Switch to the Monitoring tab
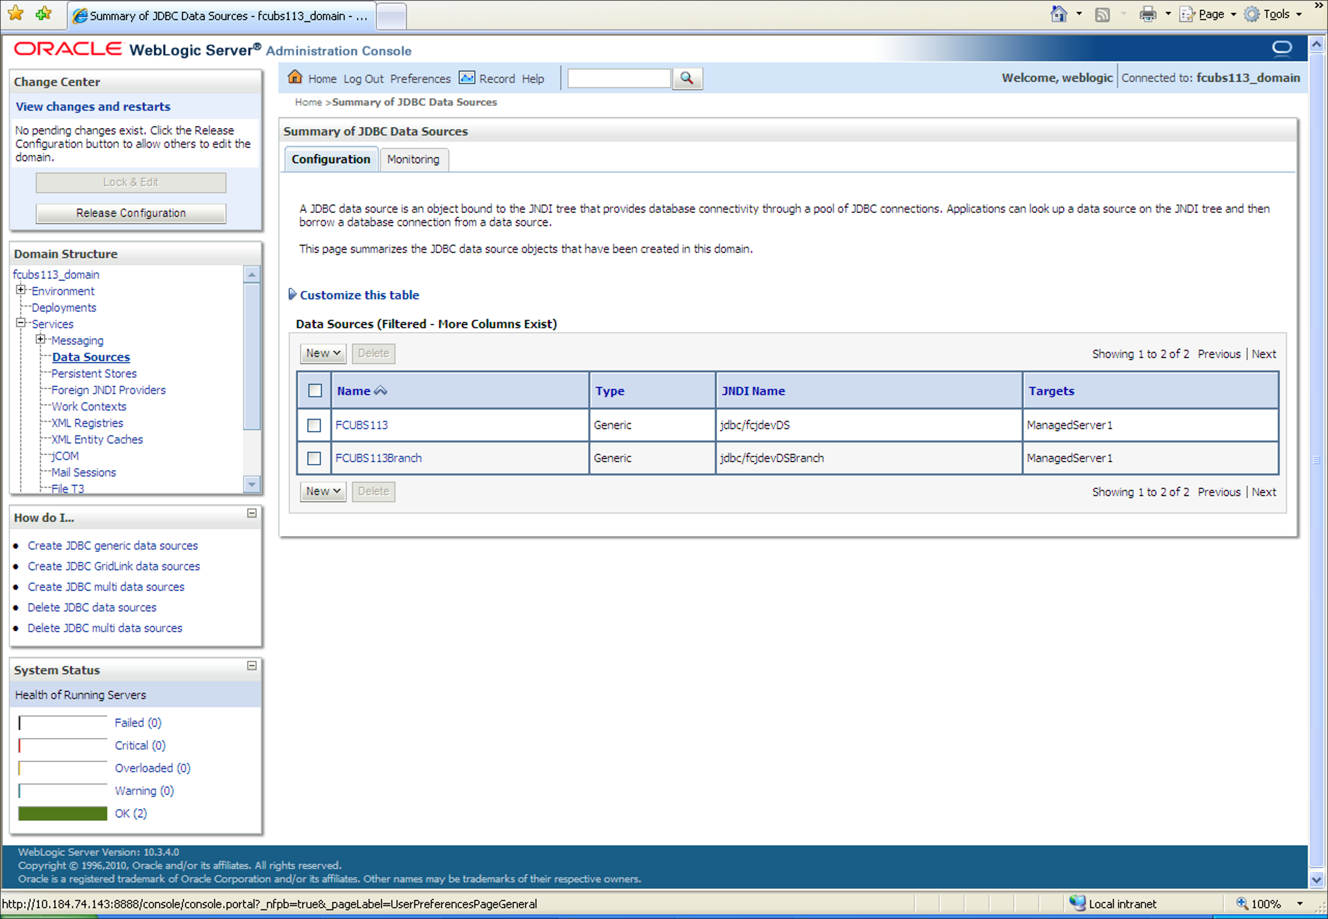1328x919 pixels. [x=413, y=160]
